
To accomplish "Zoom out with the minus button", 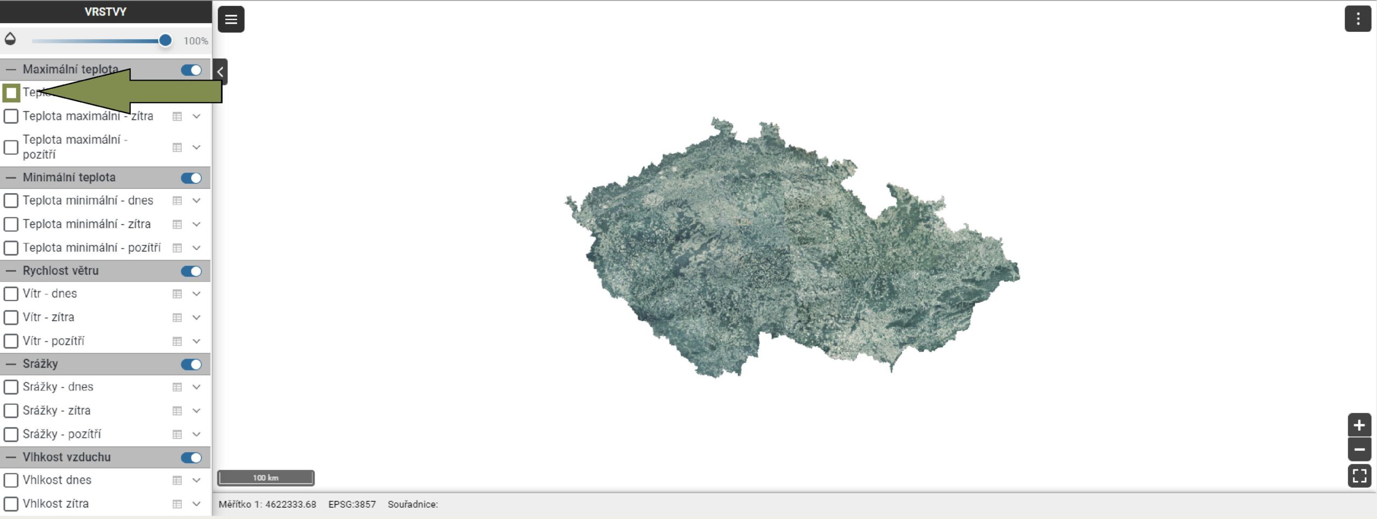I will click(x=1359, y=449).
